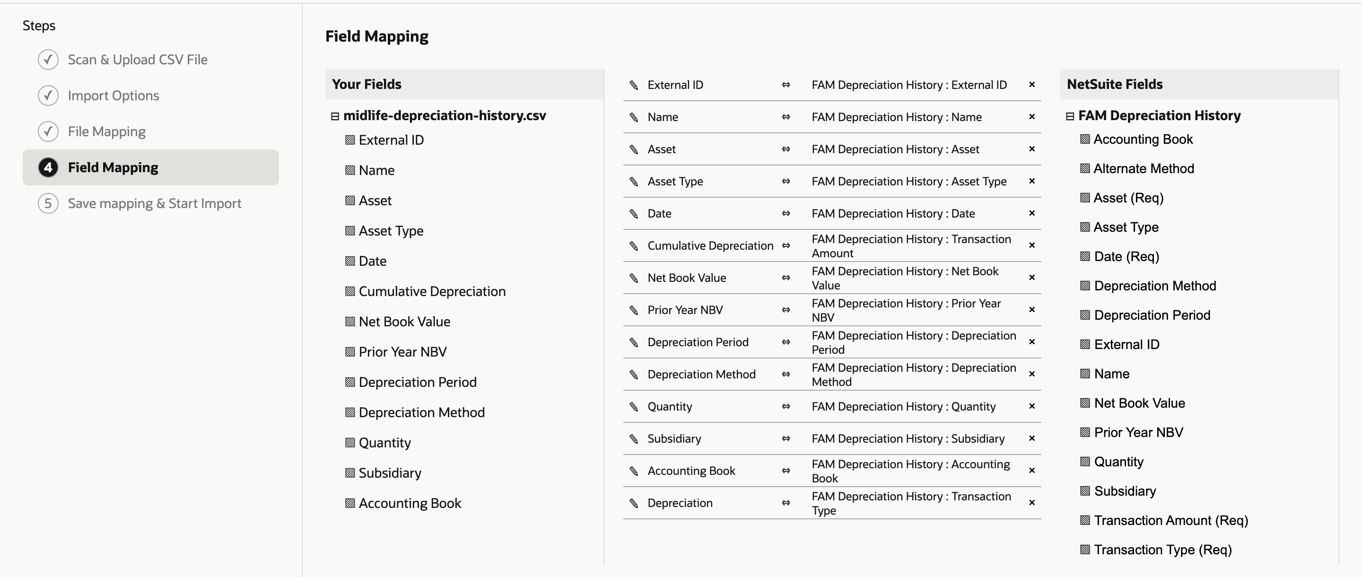Click 'Prior Year NBV' source in mapping table
1362x577 pixels.
point(685,310)
